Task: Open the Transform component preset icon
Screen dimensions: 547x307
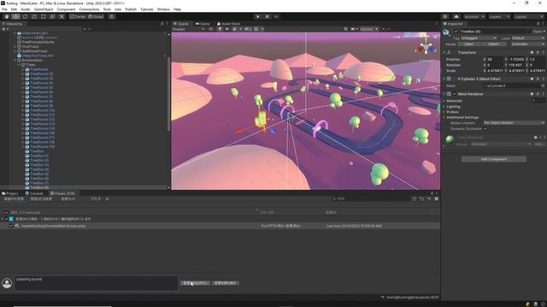Action: [x=538, y=52]
